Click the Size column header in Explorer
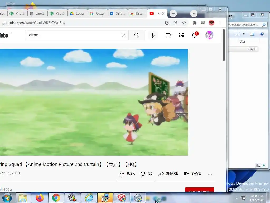270x203 pixels. pos(243,41)
